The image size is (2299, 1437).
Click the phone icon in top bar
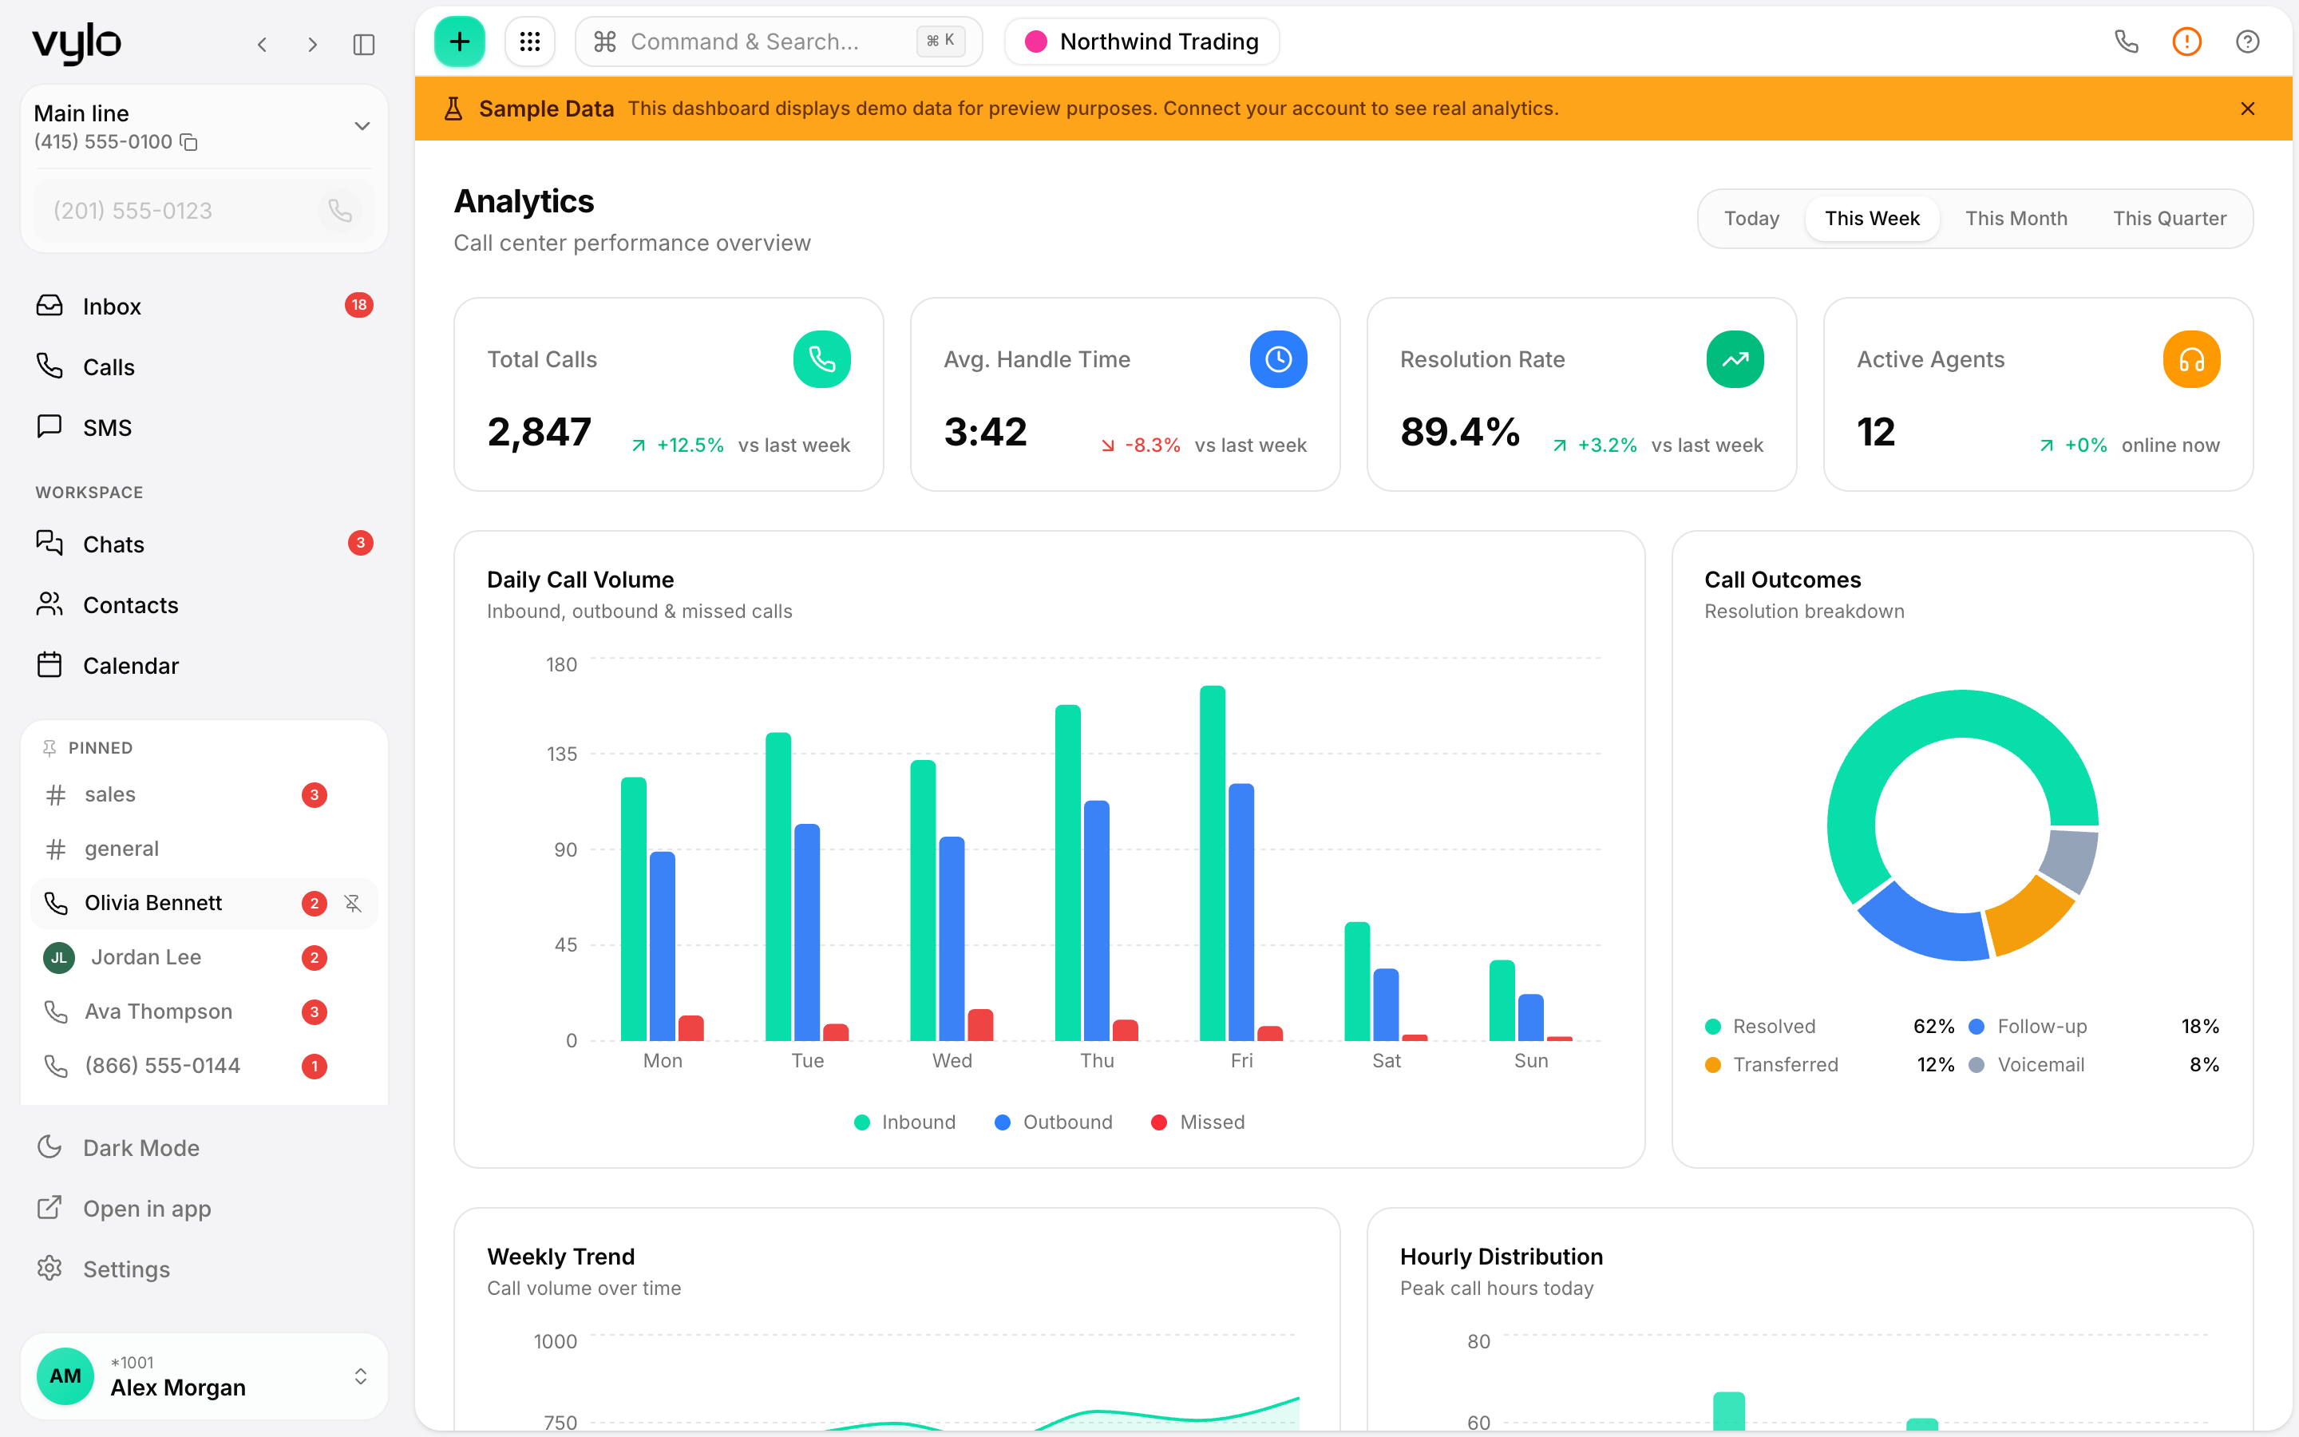click(x=2126, y=42)
